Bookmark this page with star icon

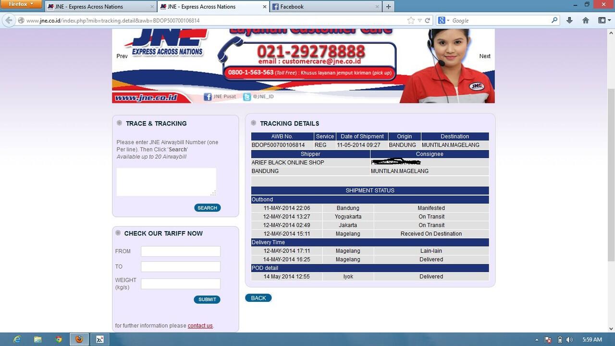[411, 21]
